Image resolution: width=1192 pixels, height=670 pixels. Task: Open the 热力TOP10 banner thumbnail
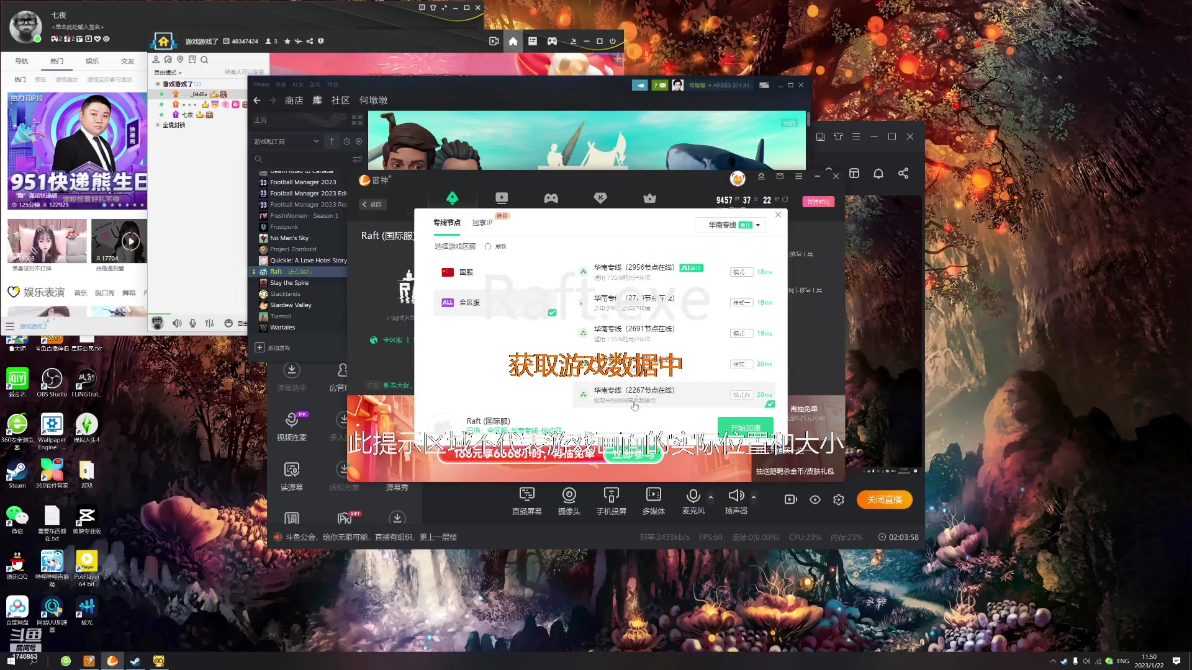click(77, 151)
